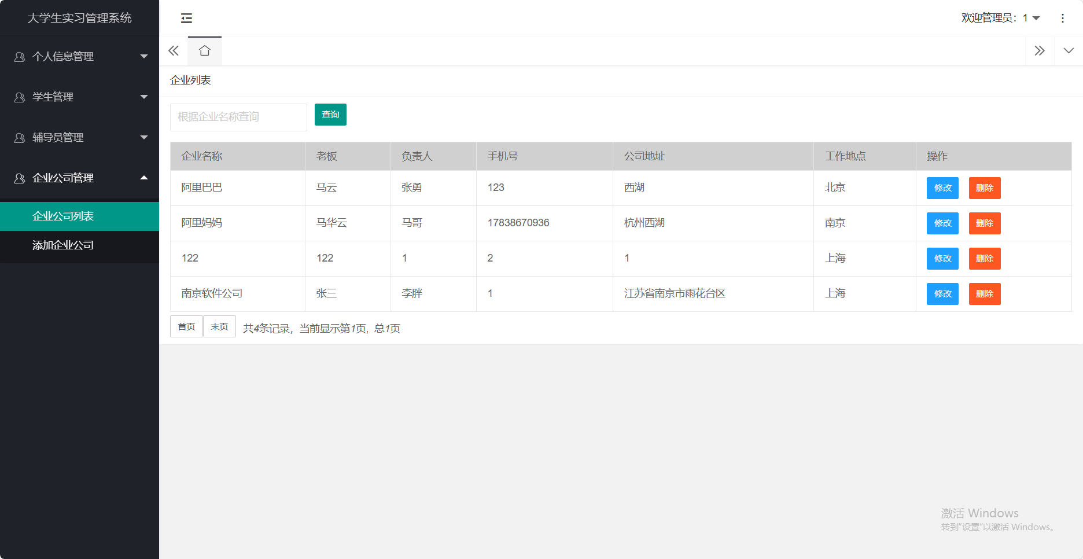Image resolution: width=1083 pixels, height=559 pixels.
Task: Select 企业公司列表 submenu item
Action: tap(79, 216)
